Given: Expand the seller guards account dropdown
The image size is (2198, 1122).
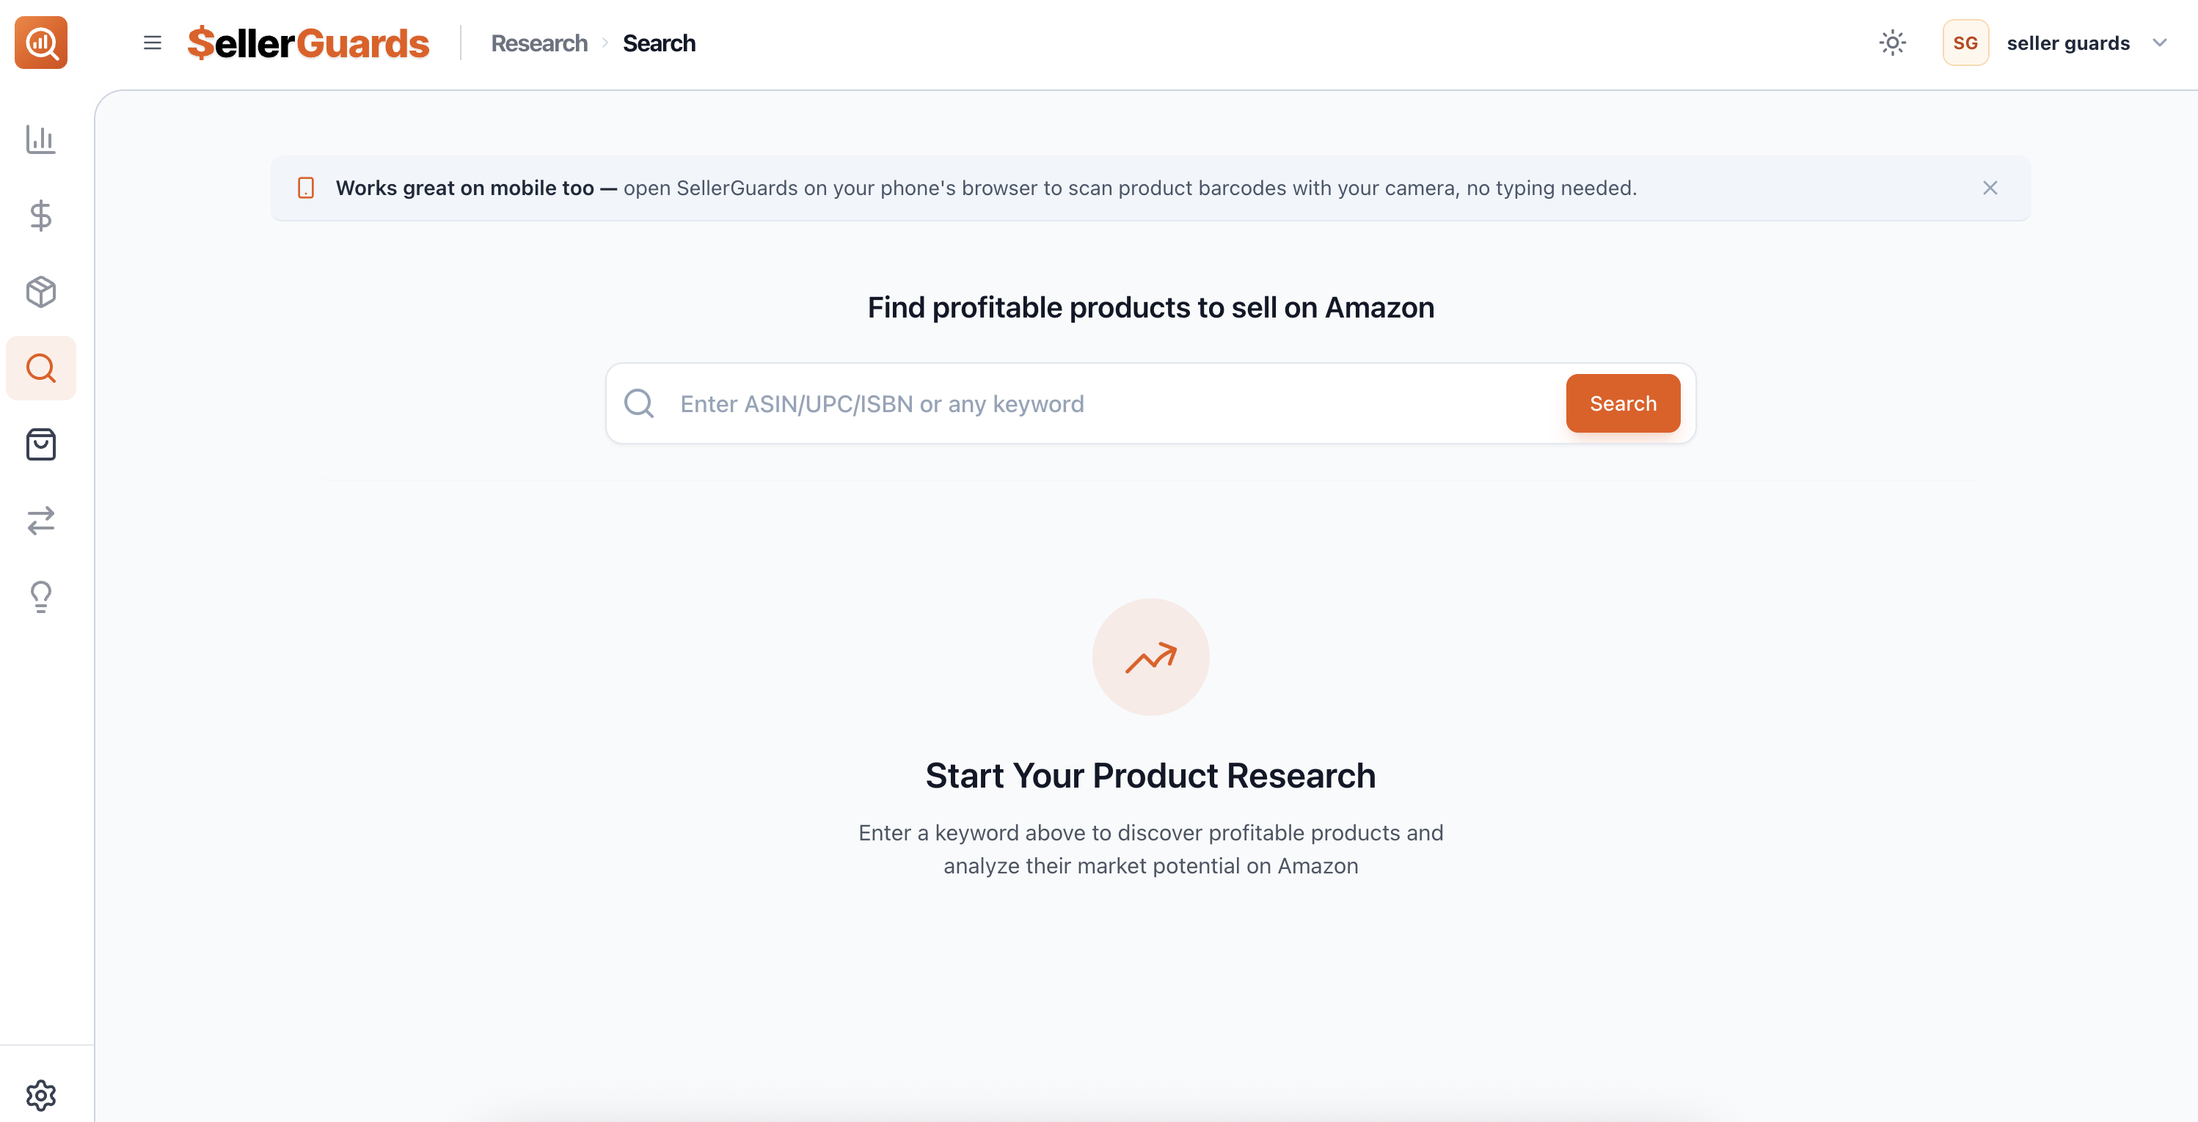Looking at the screenshot, I should pyautogui.click(x=2160, y=43).
